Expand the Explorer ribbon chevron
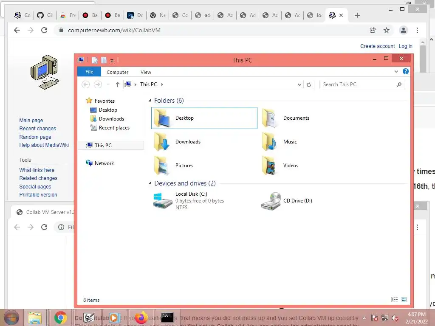 396,72
